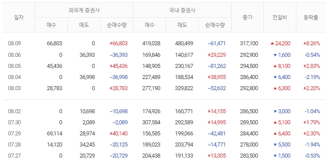Click closing price 289,500

[249, 123]
